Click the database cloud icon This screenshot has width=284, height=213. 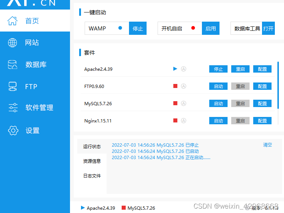click(12, 65)
